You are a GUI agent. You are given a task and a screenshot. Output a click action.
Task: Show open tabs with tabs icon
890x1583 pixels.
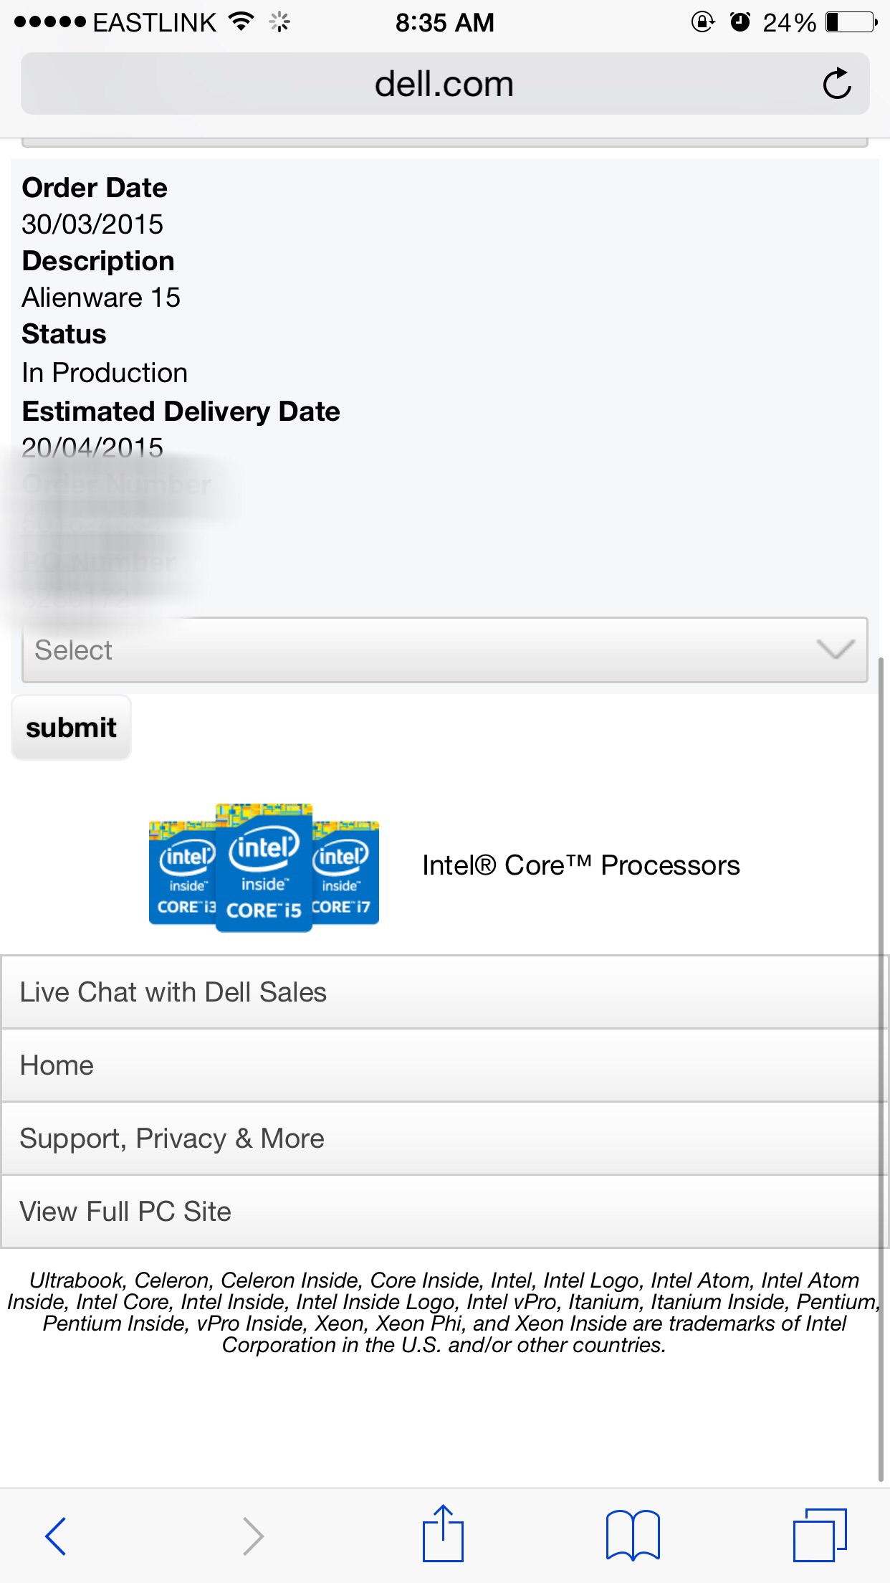pyautogui.click(x=820, y=1535)
